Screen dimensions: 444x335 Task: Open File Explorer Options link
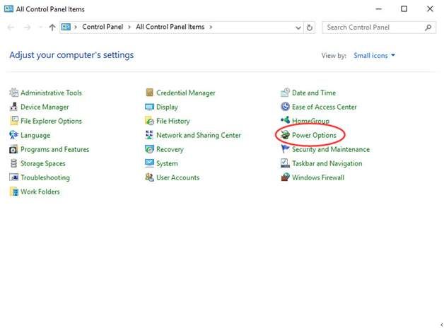point(51,121)
